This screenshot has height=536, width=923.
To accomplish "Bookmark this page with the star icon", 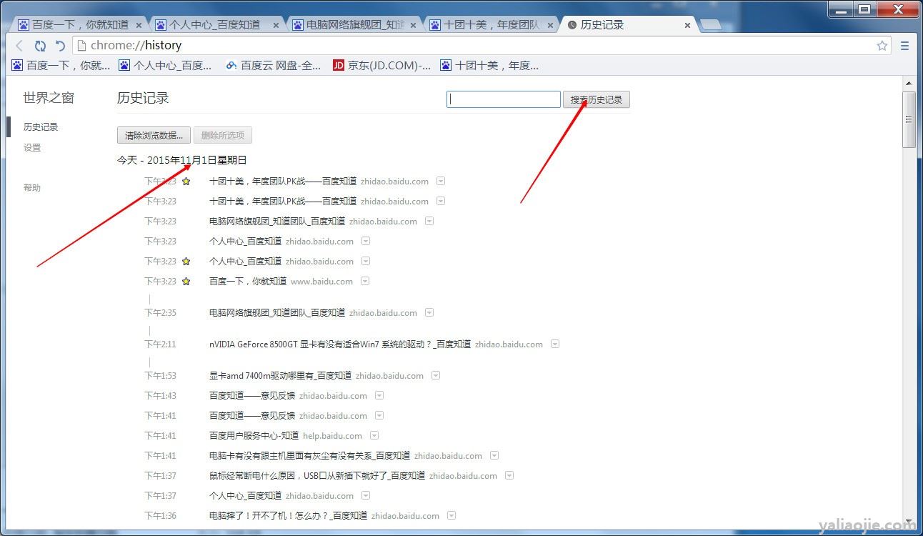I will click(882, 46).
